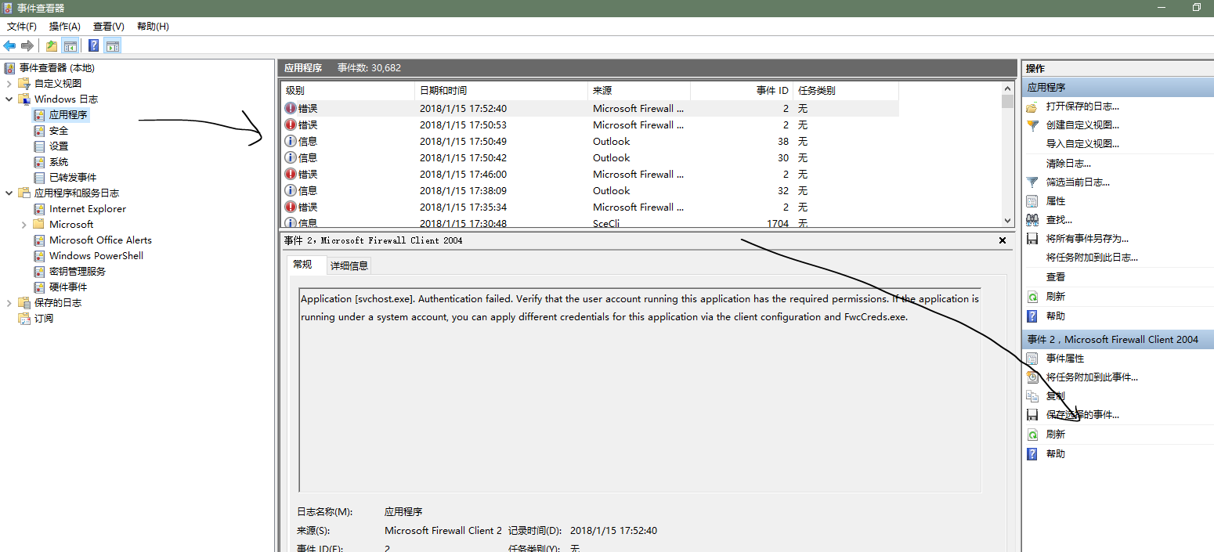The image size is (1214, 552).
Task: Click the 属性 icon in the actions pane
Action: tap(1032, 201)
